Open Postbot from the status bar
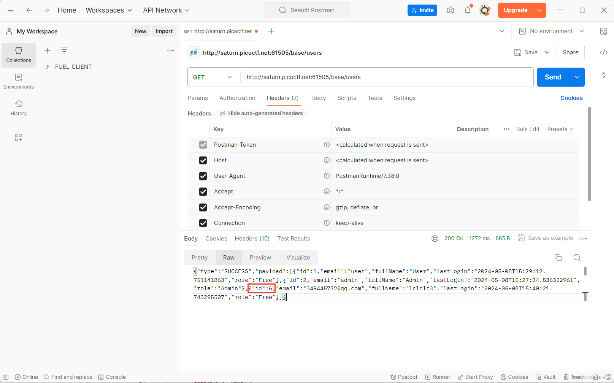This screenshot has height=383, width=614. (404, 377)
